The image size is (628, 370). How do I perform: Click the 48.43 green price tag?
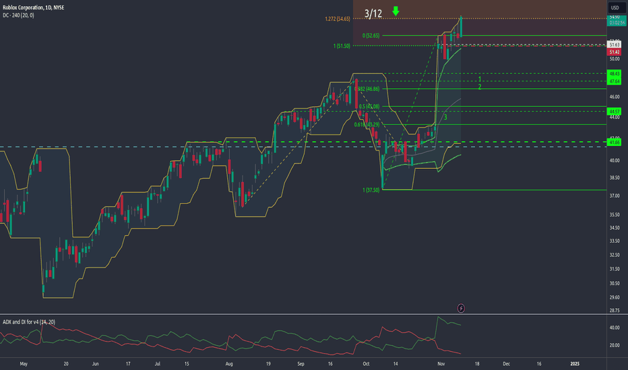615,73
